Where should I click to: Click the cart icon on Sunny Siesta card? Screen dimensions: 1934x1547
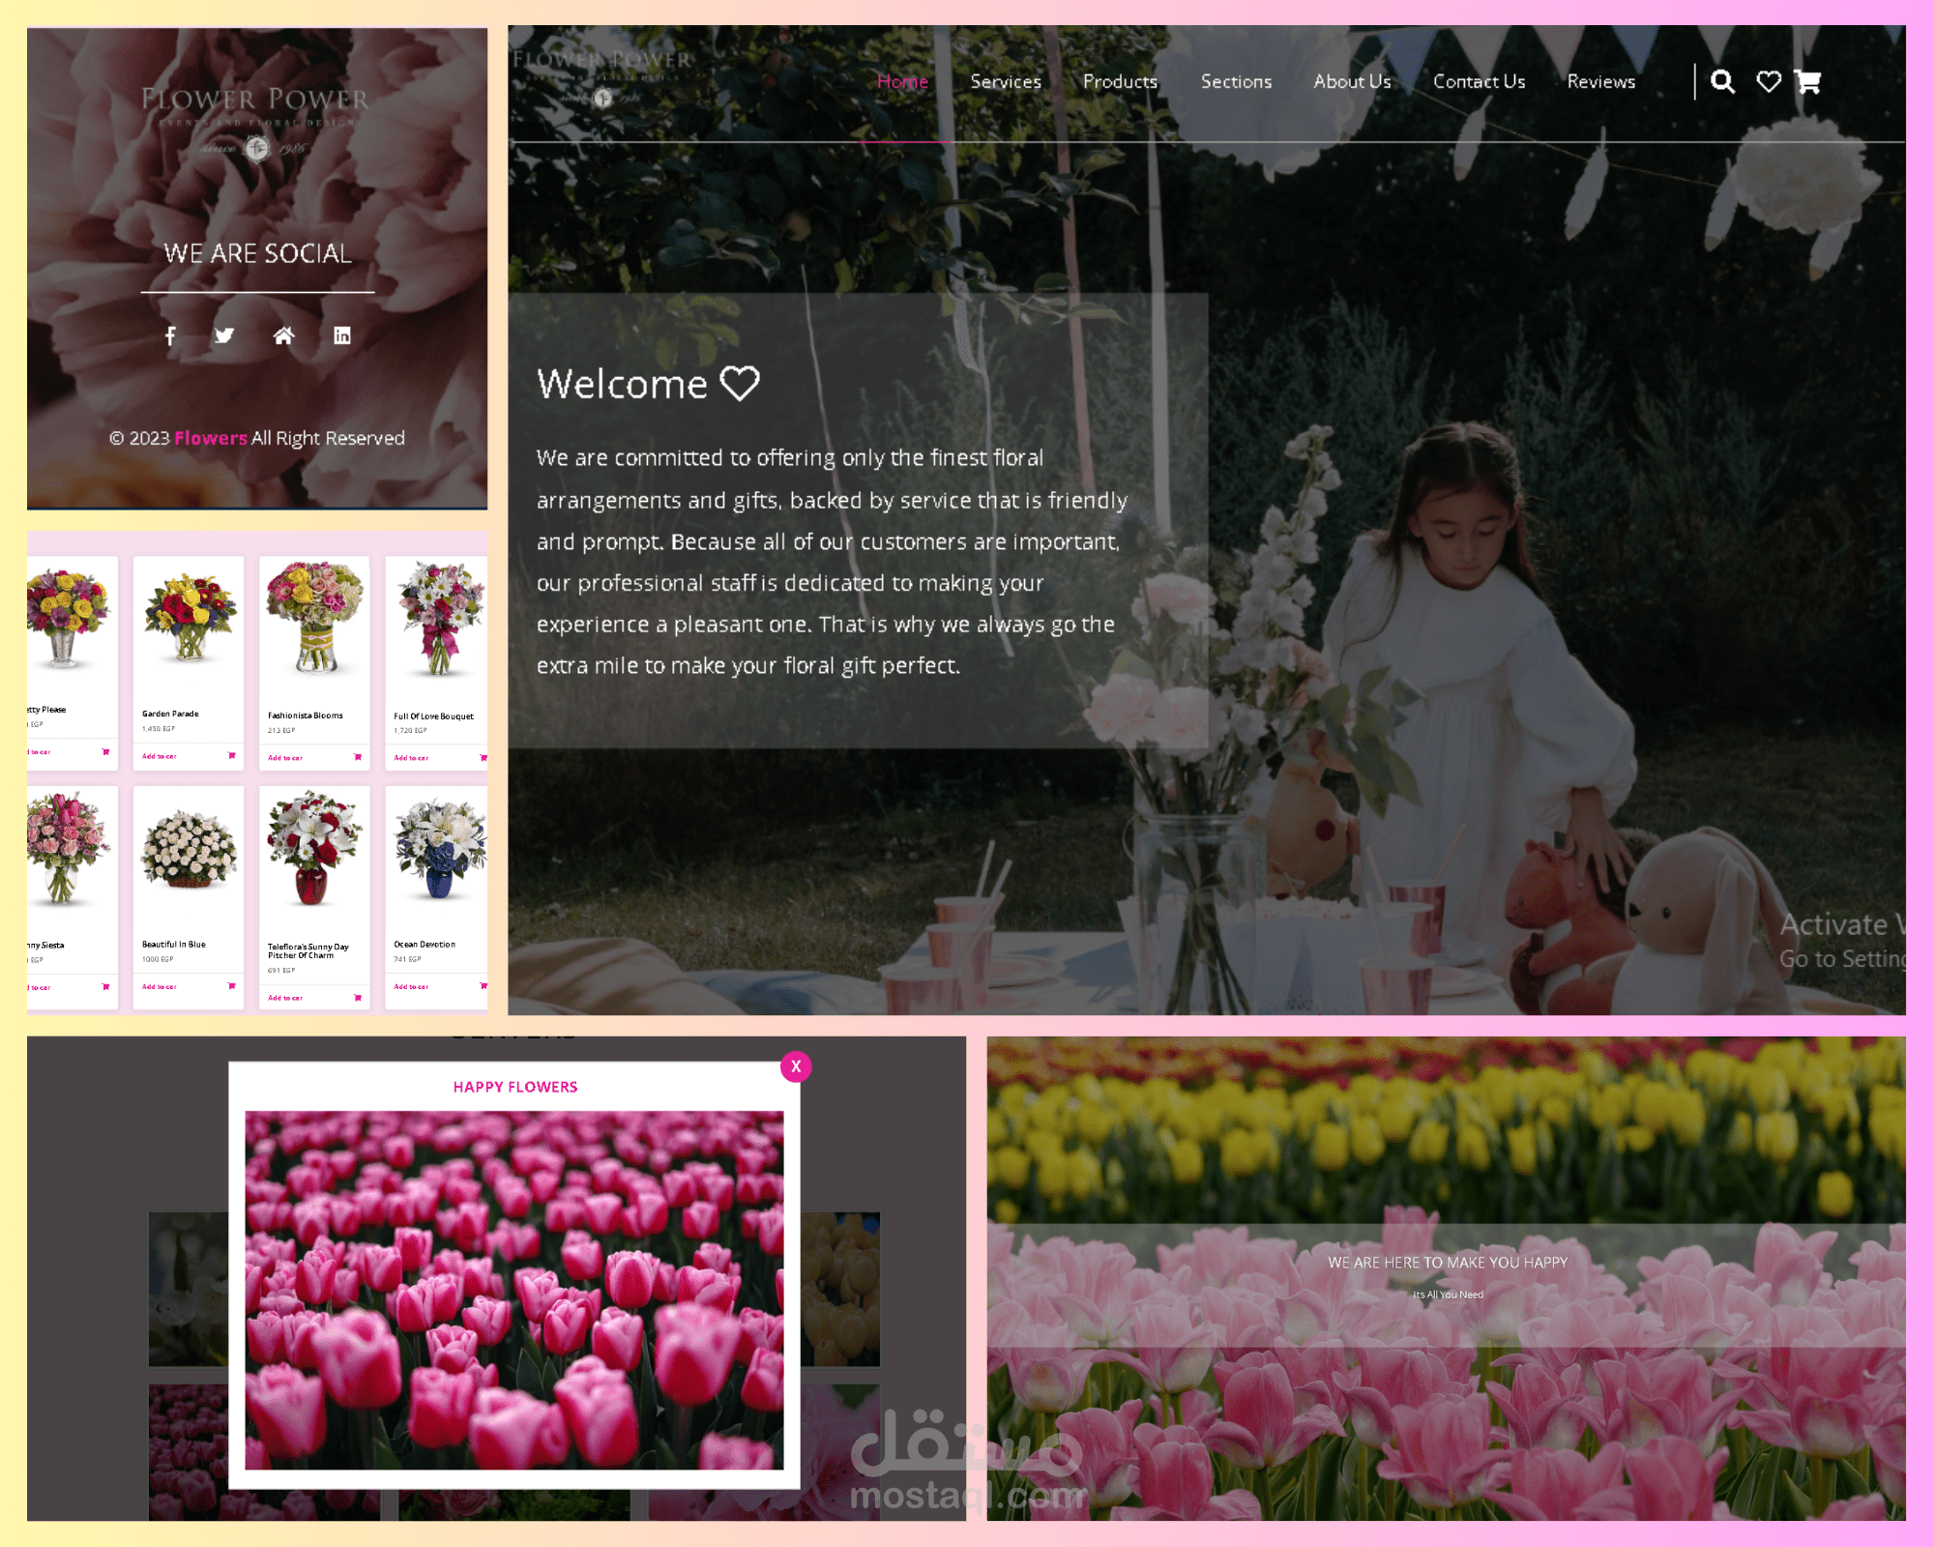106,987
